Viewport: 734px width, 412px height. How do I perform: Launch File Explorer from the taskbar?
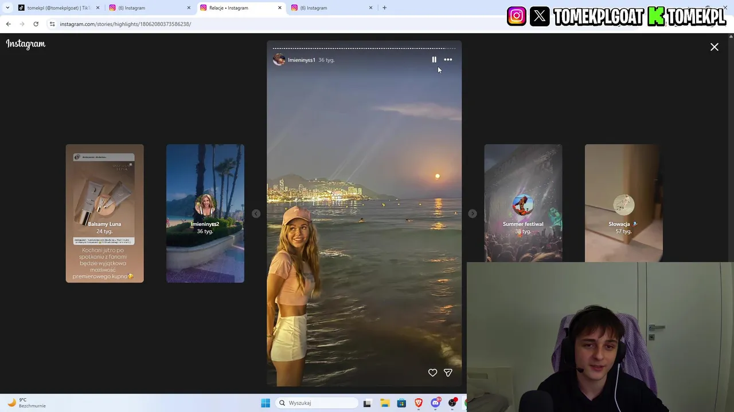pyautogui.click(x=385, y=403)
